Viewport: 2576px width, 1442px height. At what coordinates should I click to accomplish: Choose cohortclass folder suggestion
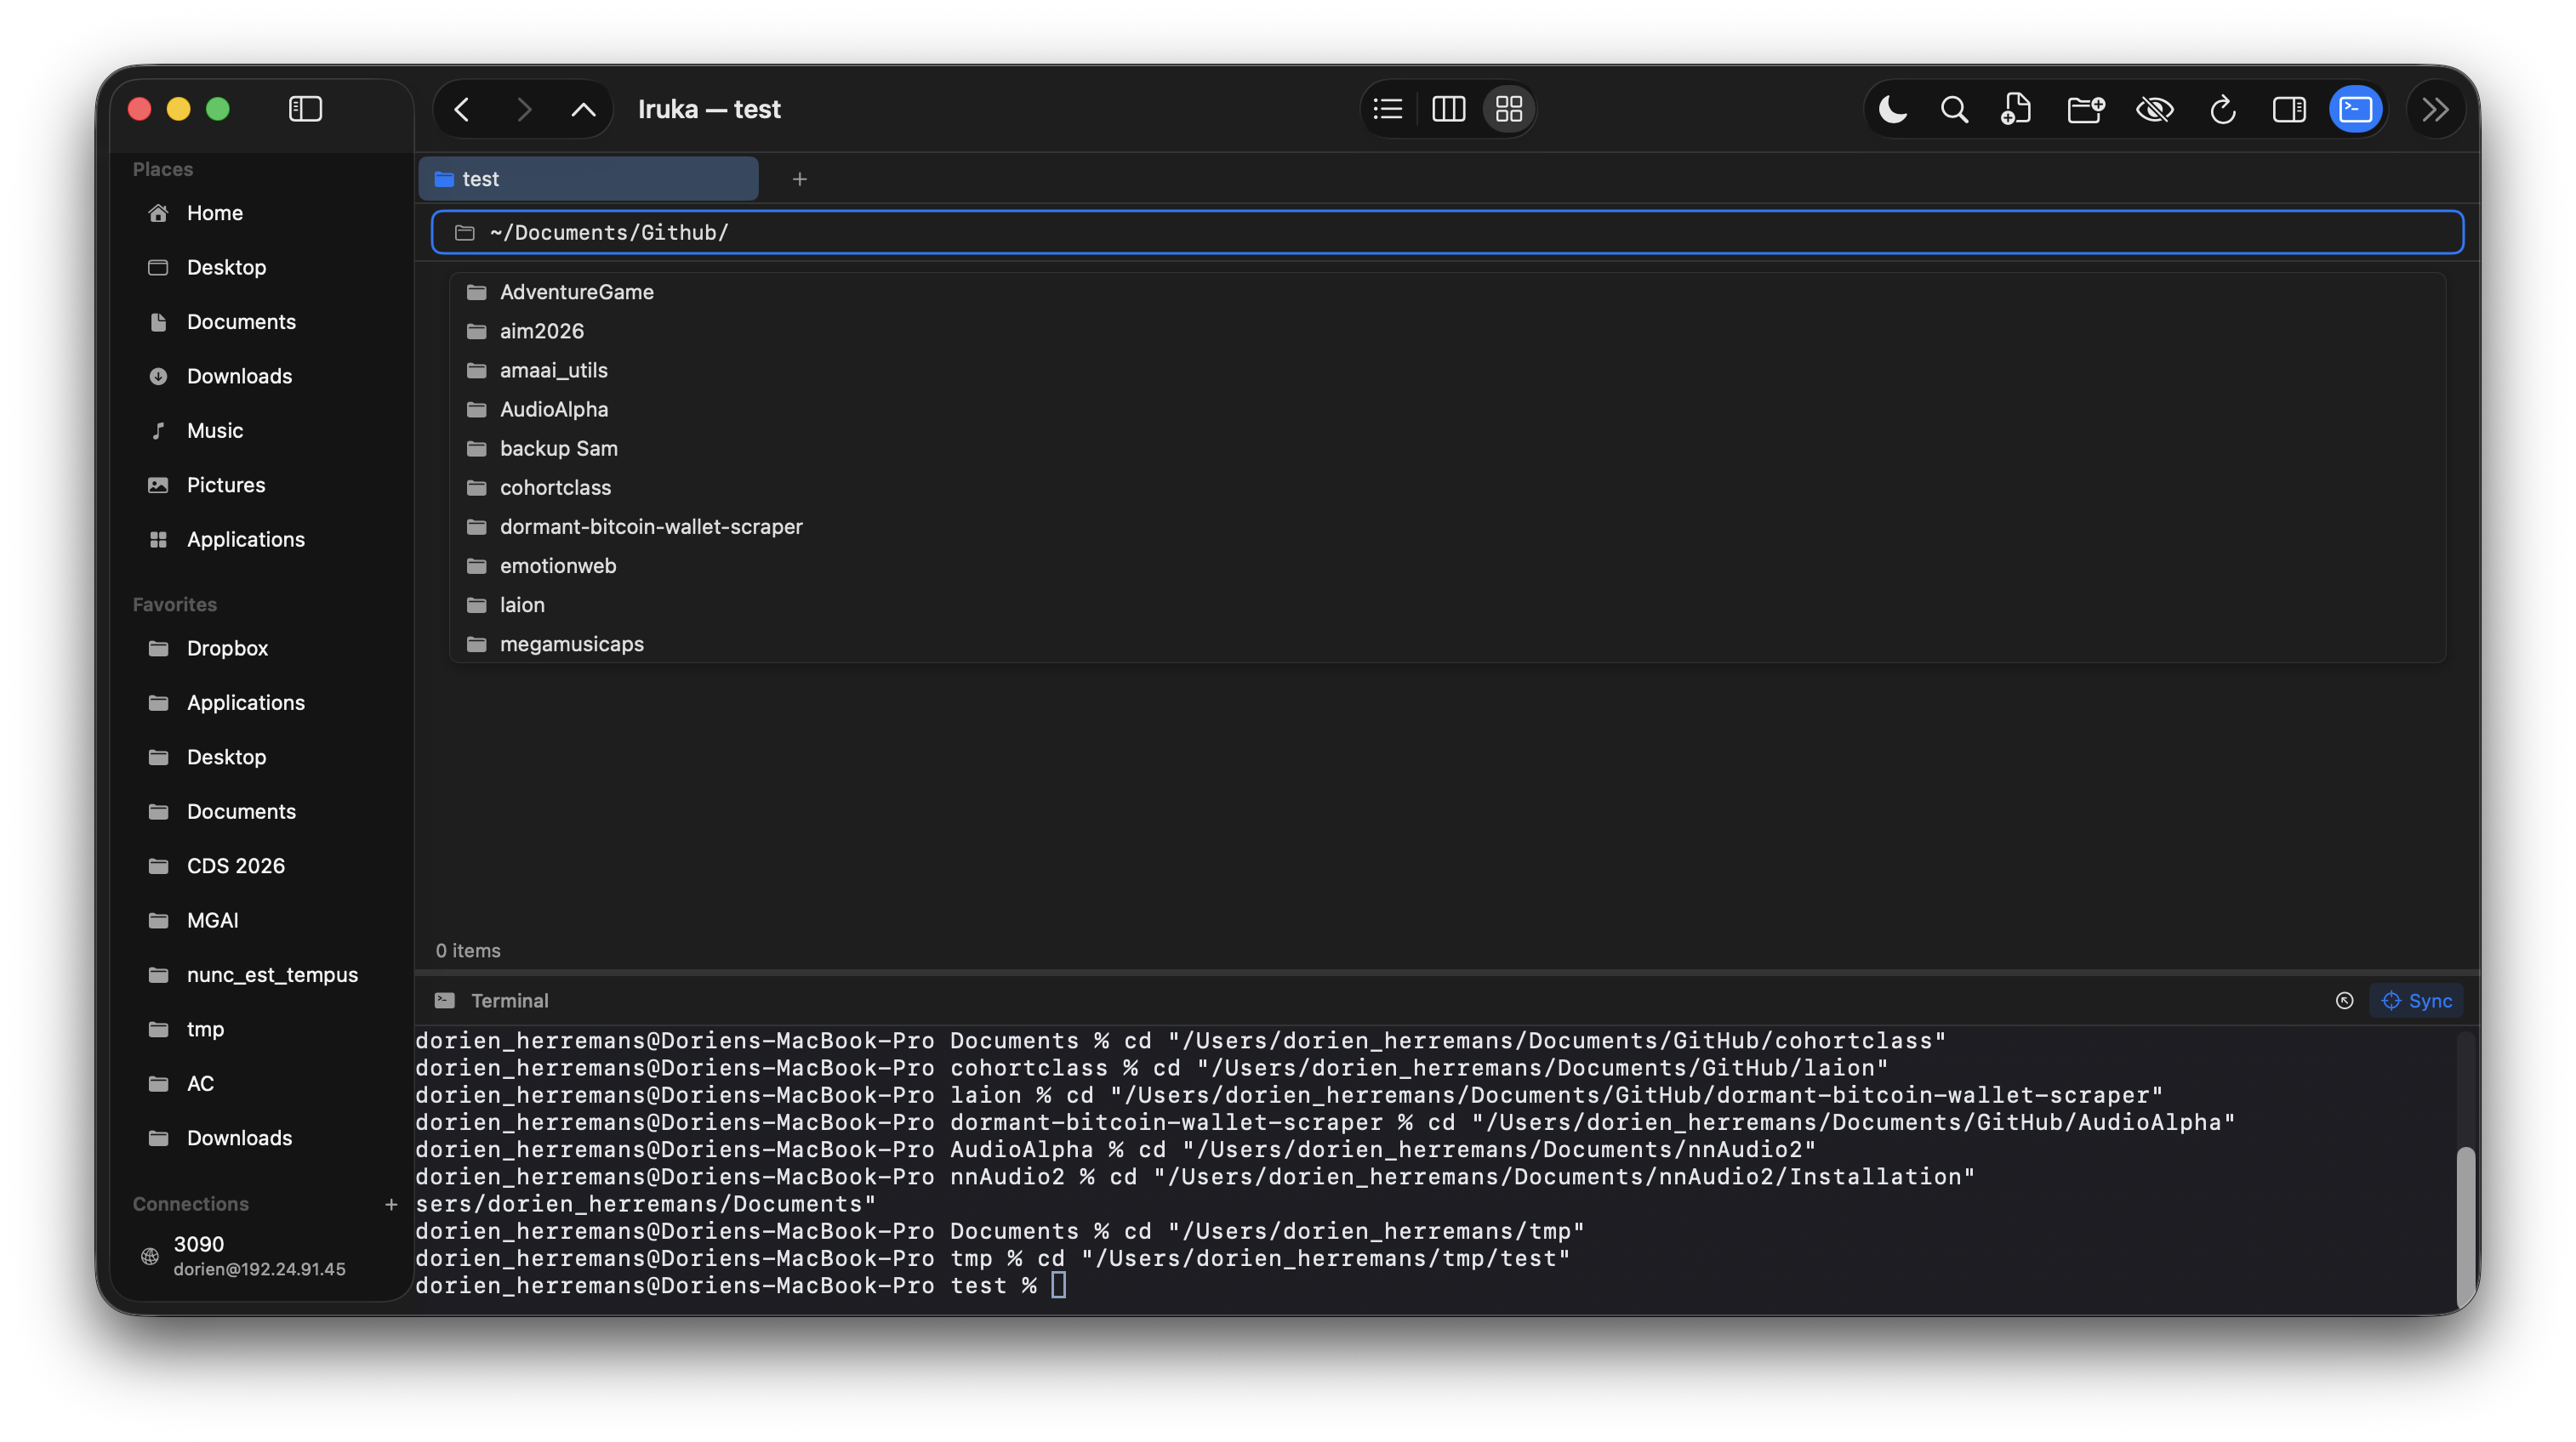[x=1447, y=486]
